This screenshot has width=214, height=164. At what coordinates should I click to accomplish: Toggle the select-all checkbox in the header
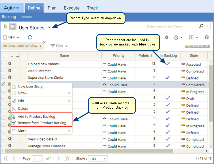3,56
